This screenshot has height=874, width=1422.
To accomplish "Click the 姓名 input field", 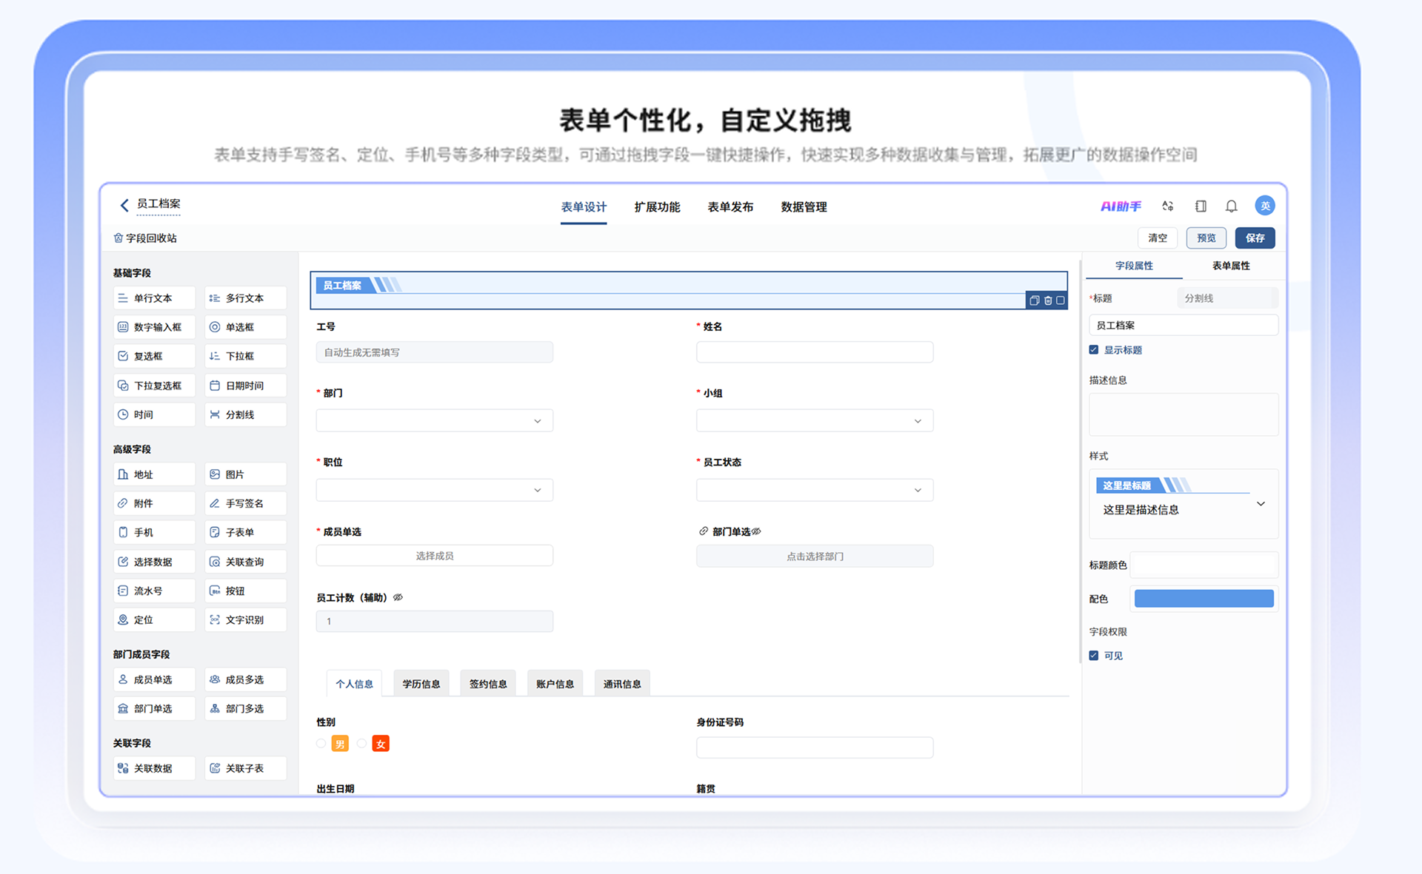I will pyautogui.click(x=815, y=352).
